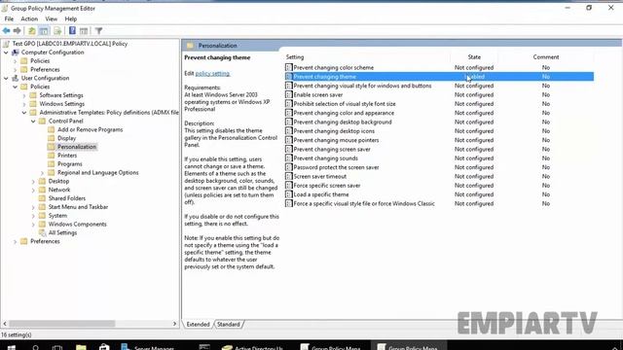Viewport: 623px width, 350px height.
Task: Expand Policies under Computer Configuration
Action: (16, 61)
